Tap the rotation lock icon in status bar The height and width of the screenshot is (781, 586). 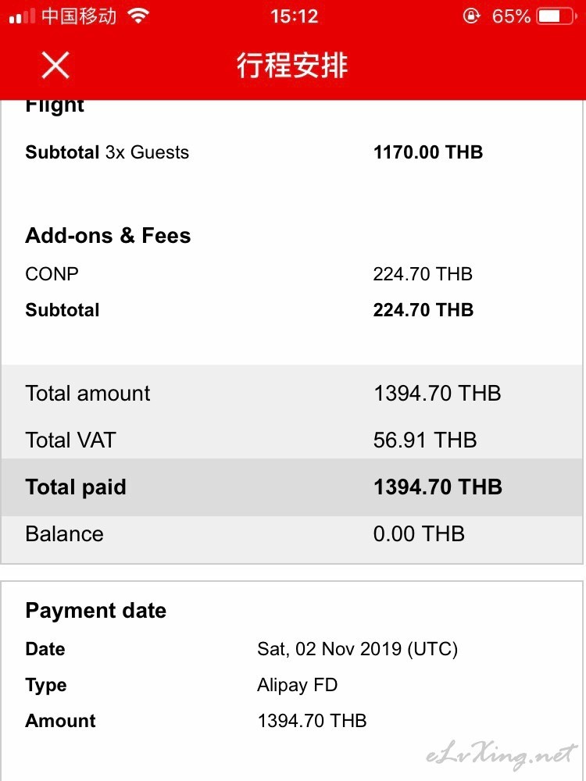pyautogui.click(x=471, y=16)
